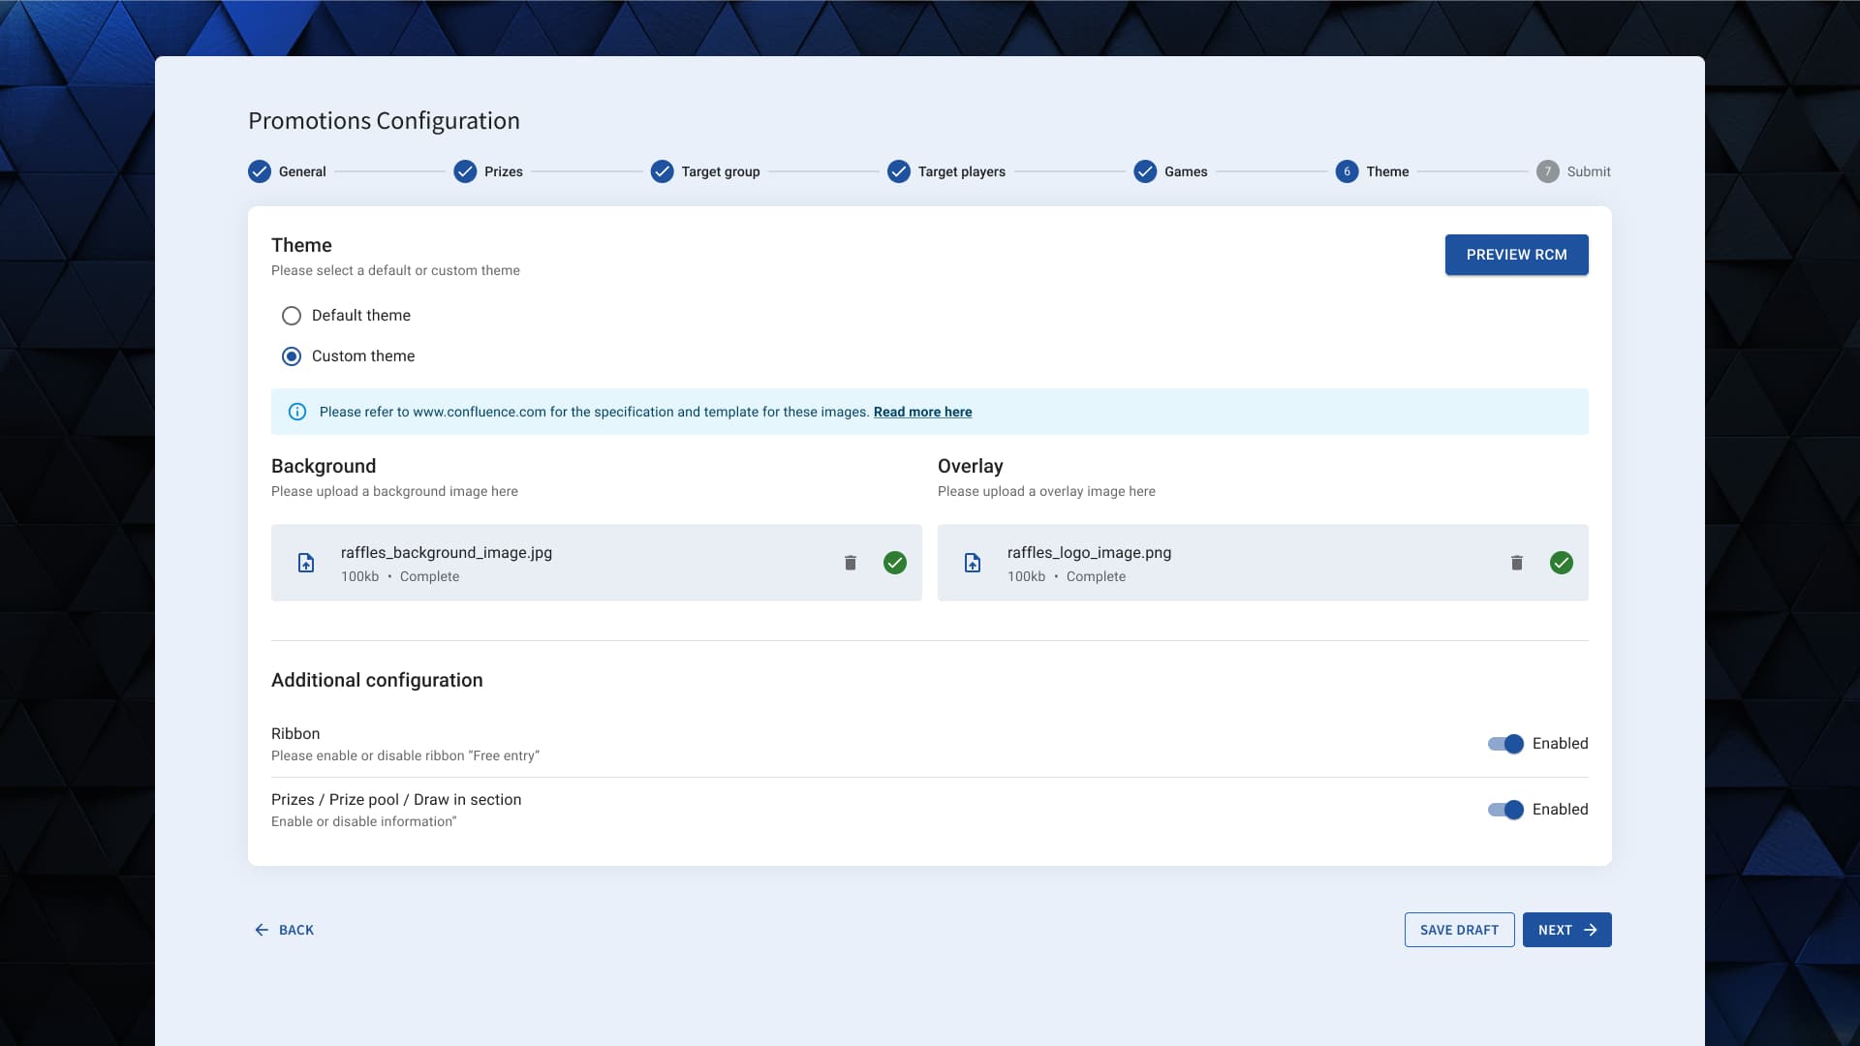Click the overlay image file icon
Image resolution: width=1860 pixels, height=1046 pixels.
pyautogui.click(x=973, y=563)
